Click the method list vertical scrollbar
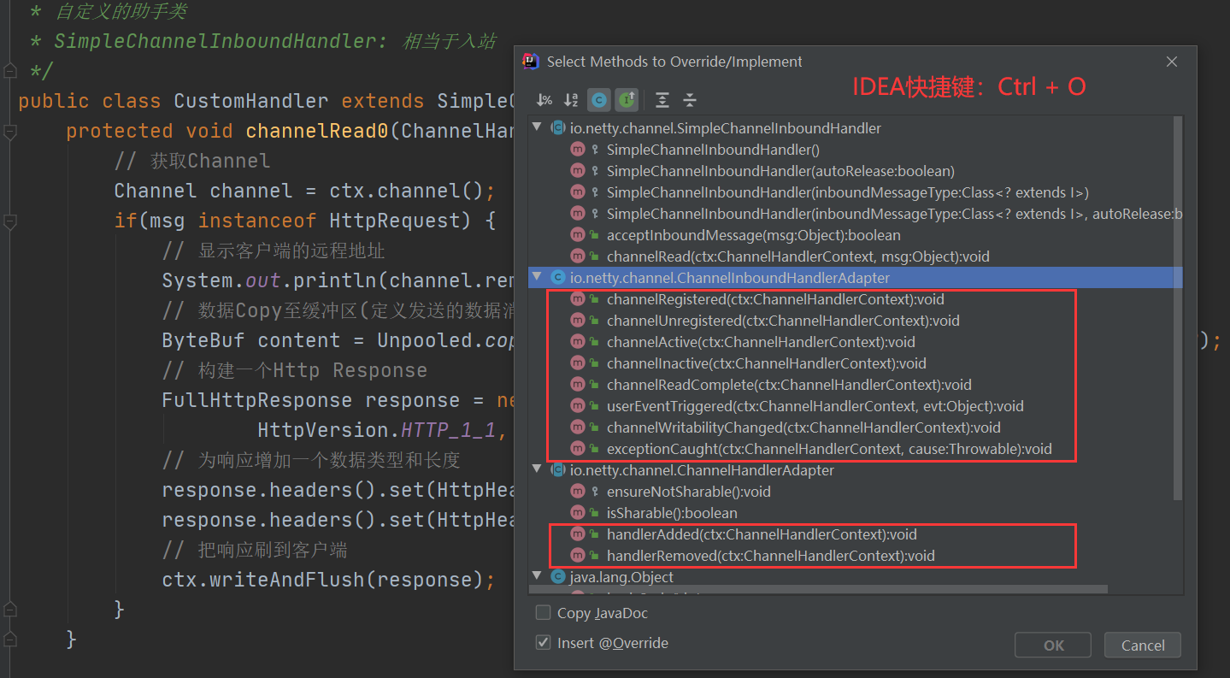 [1178, 308]
